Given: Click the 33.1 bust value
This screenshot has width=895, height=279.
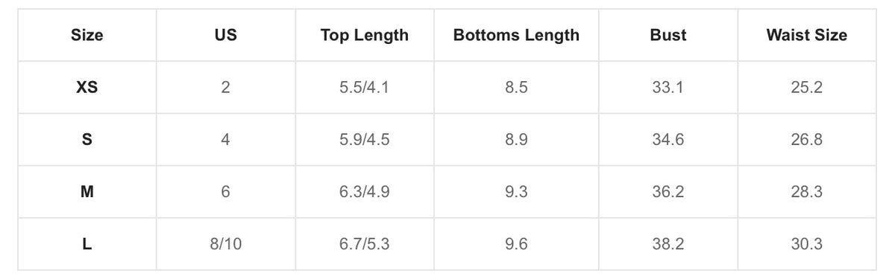Looking at the screenshot, I should [x=668, y=88].
